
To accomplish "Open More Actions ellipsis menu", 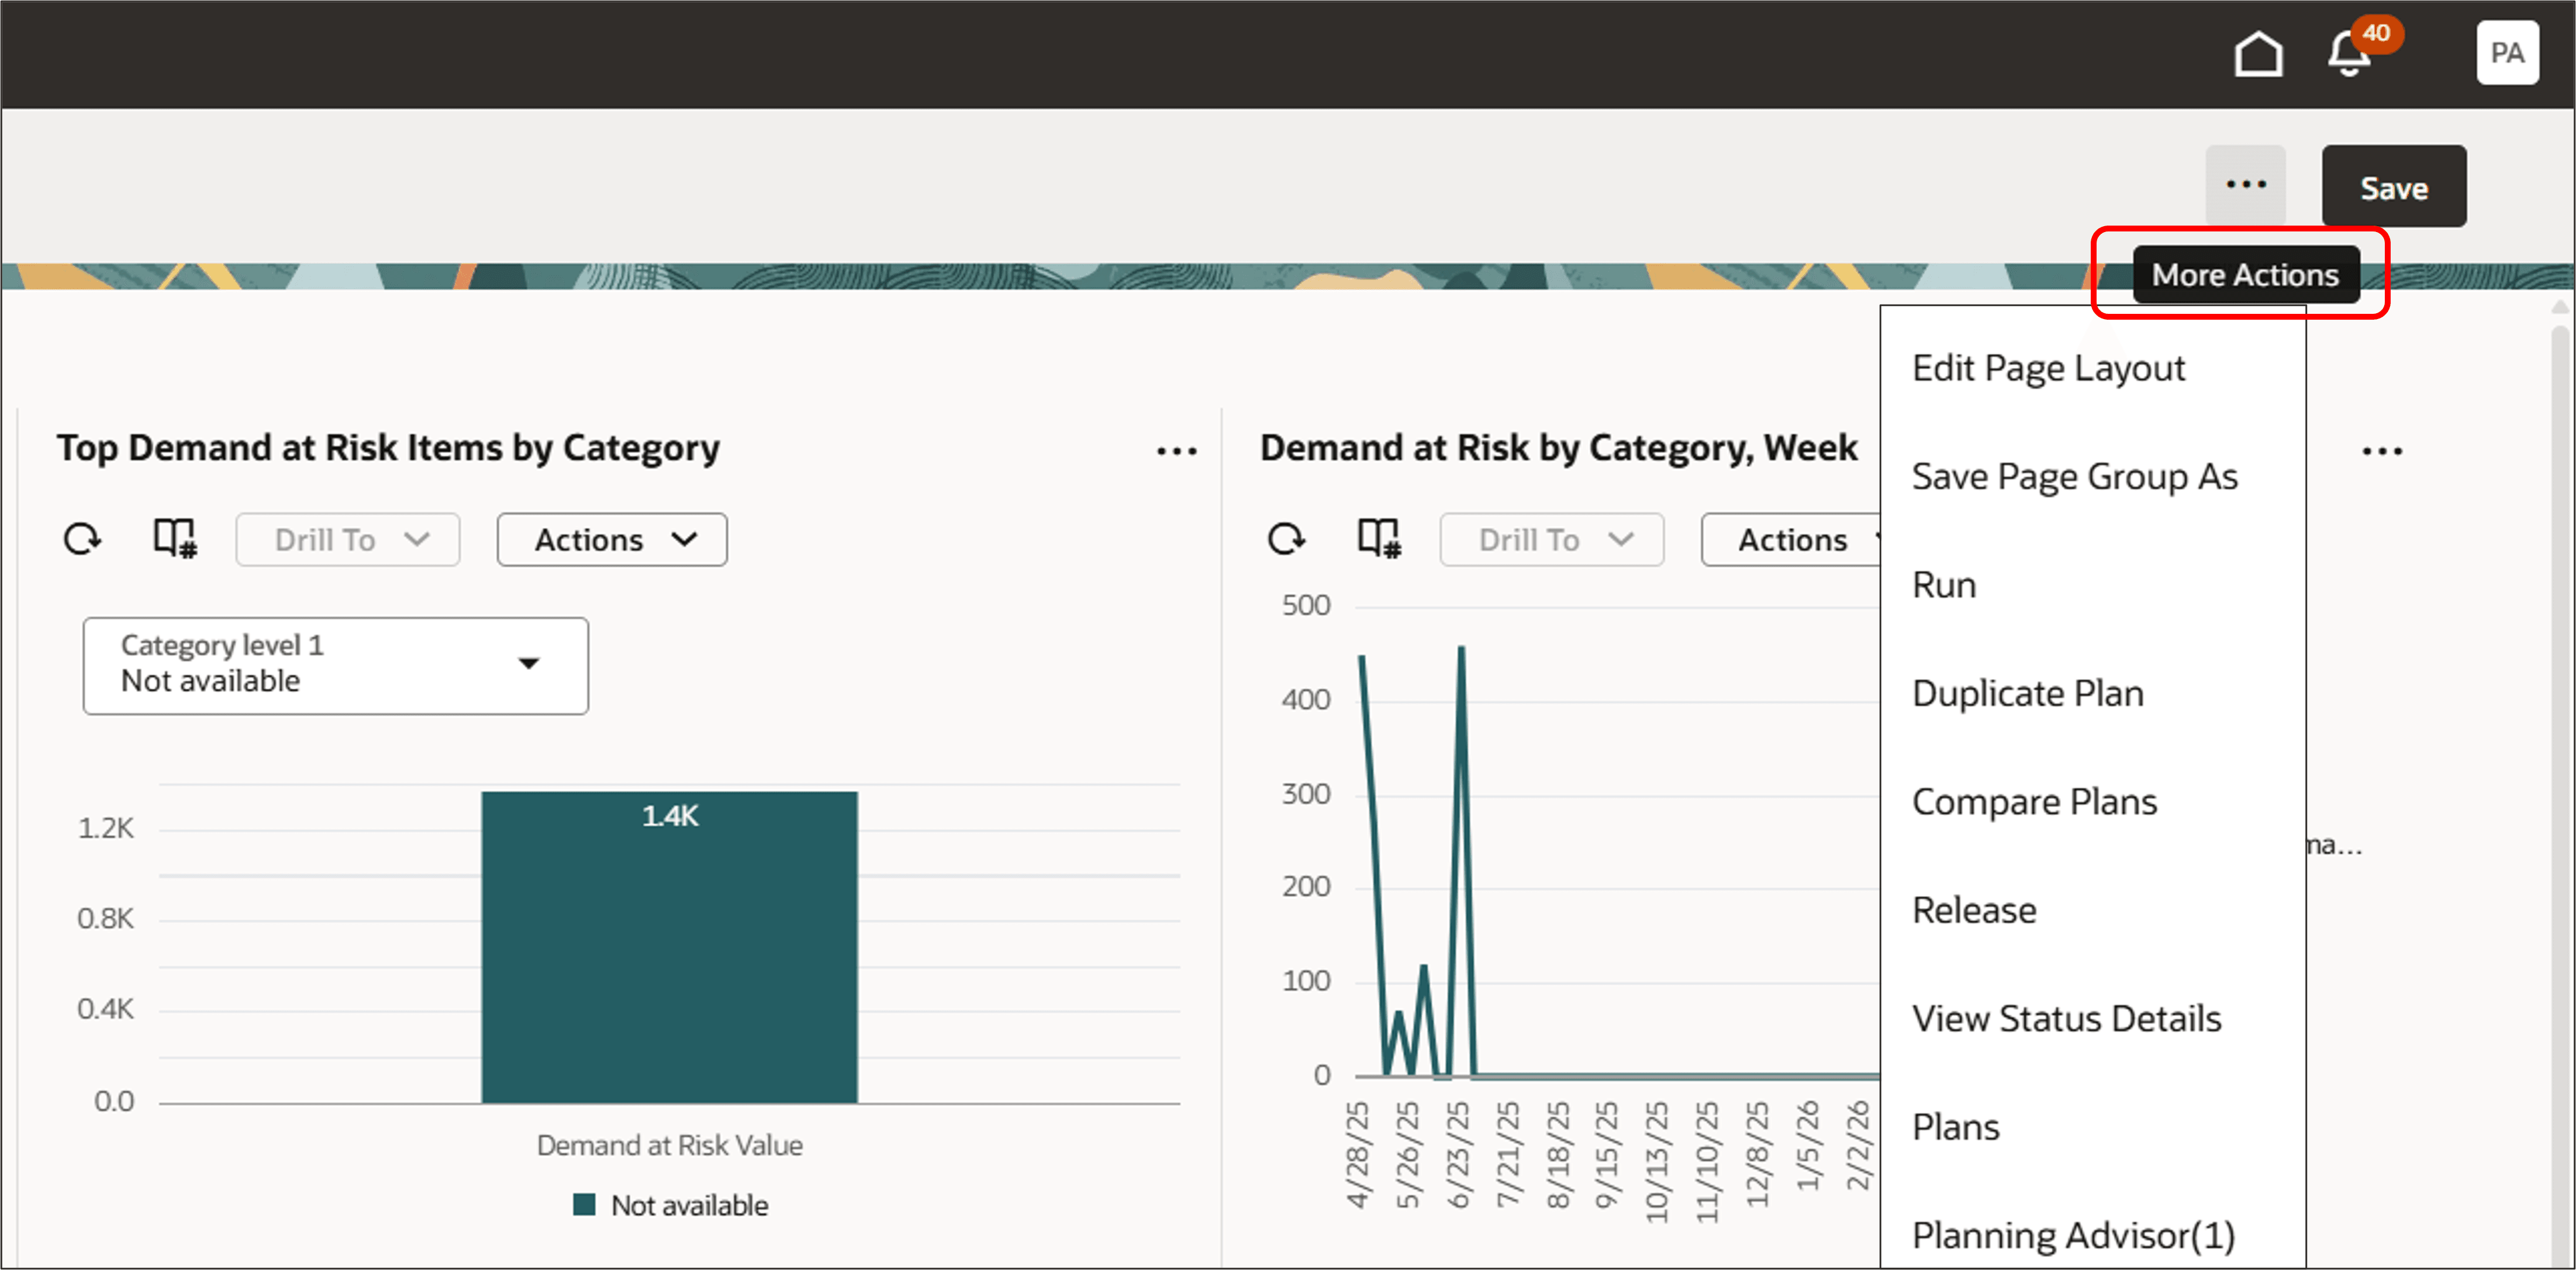I will (2247, 185).
